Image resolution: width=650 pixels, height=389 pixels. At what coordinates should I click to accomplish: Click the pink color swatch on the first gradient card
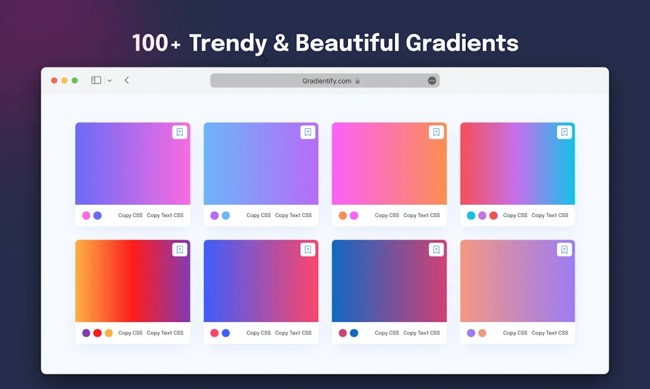point(85,216)
